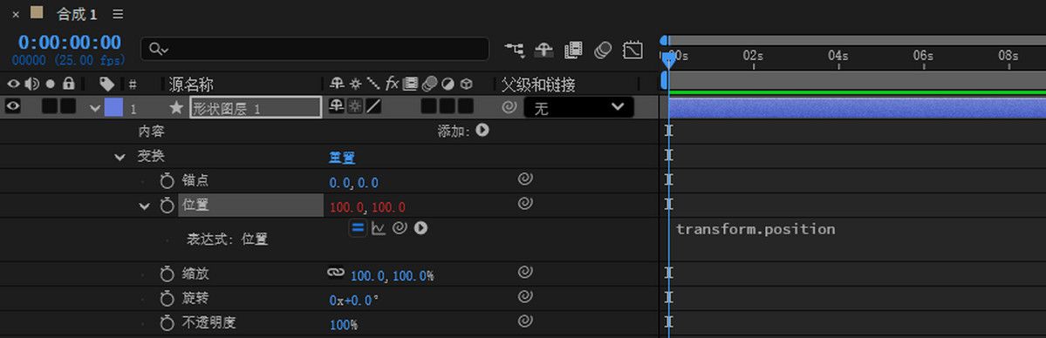Click pick whip of 位置 property
The height and width of the screenshot is (338, 1046).
[x=525, y=202]
